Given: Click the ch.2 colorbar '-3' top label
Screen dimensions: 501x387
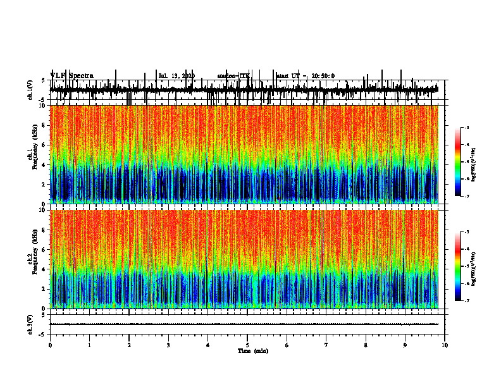Looking at the screenshot, I should coord(467,232).
